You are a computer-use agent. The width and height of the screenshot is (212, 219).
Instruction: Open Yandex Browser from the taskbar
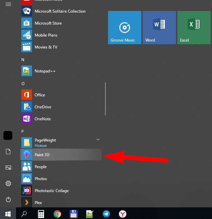[x=123, y=214]
